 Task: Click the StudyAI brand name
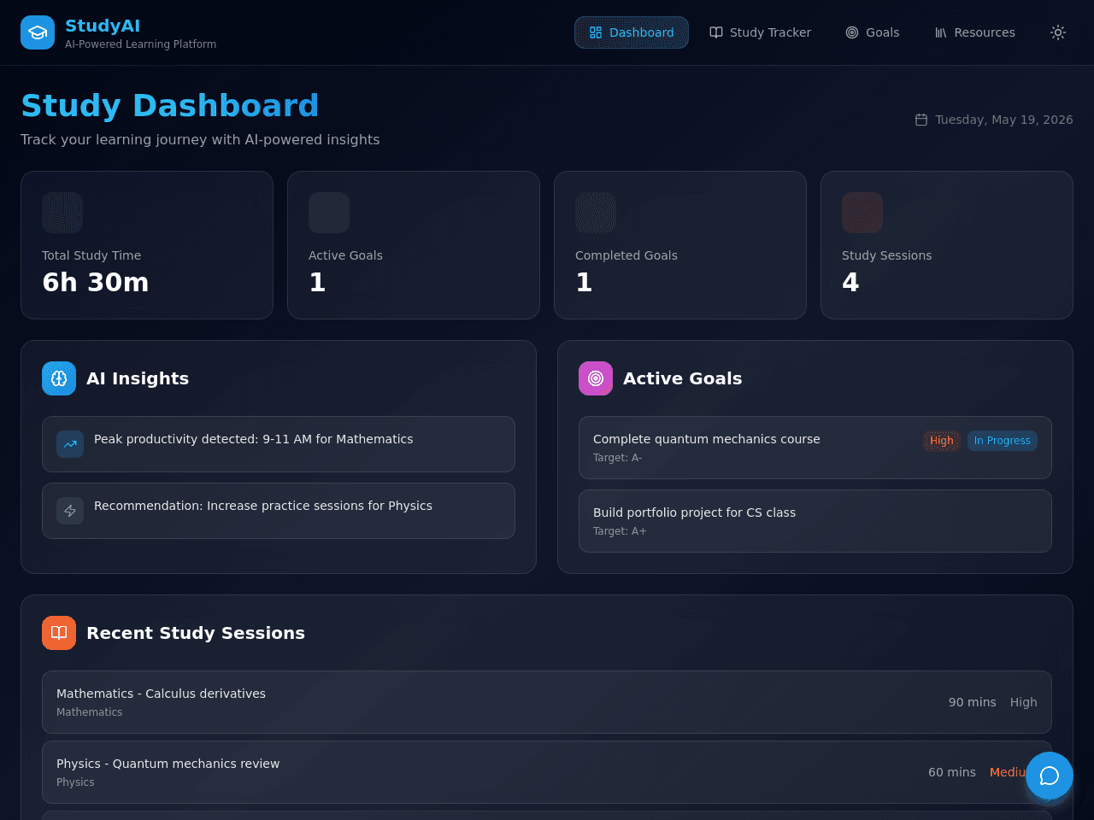(103, 26)
